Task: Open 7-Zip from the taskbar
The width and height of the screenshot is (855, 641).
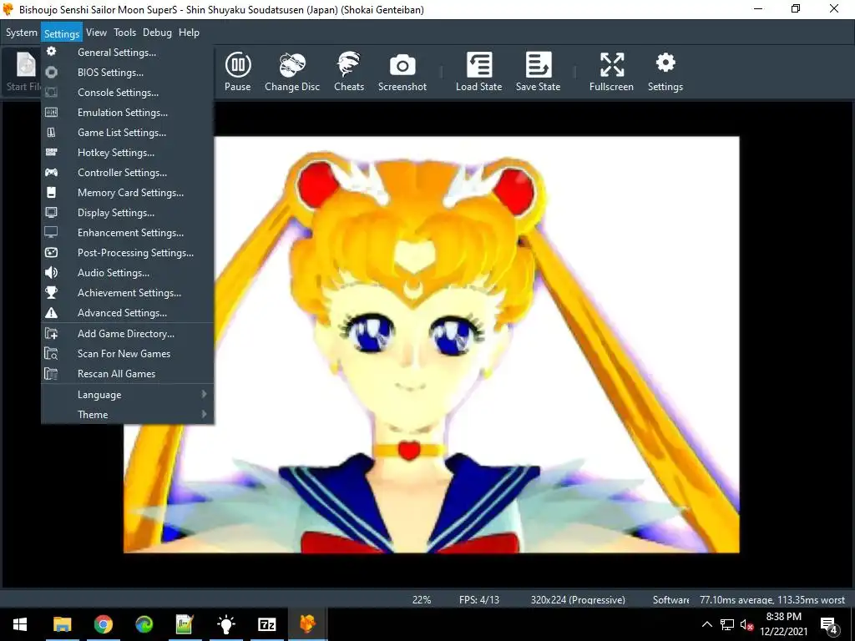Action: (x=266, y=624)
